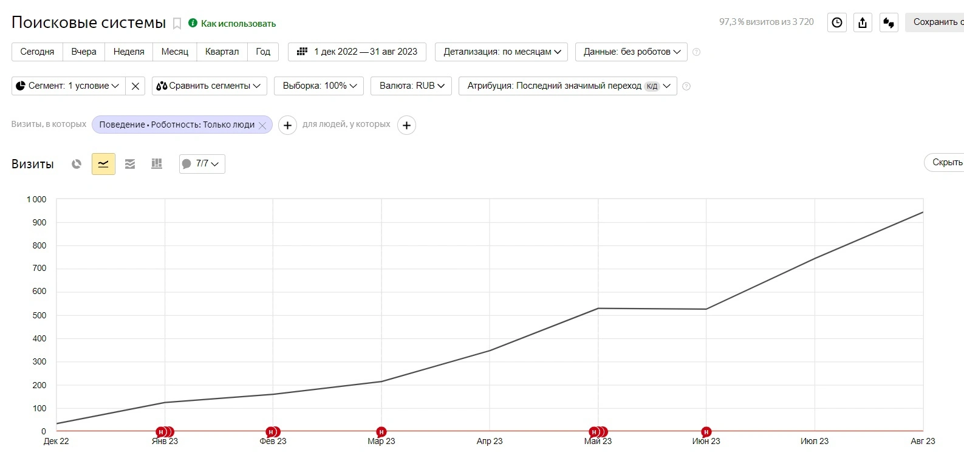The image size is (964, 458).
Task: Select the Неделя period tab
Action: tap(129, 52)
